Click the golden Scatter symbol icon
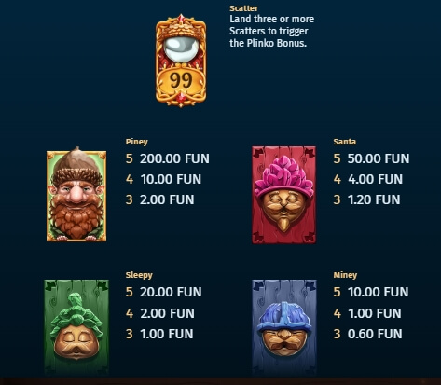Screen dimensions: 441x385 point(181,61)
